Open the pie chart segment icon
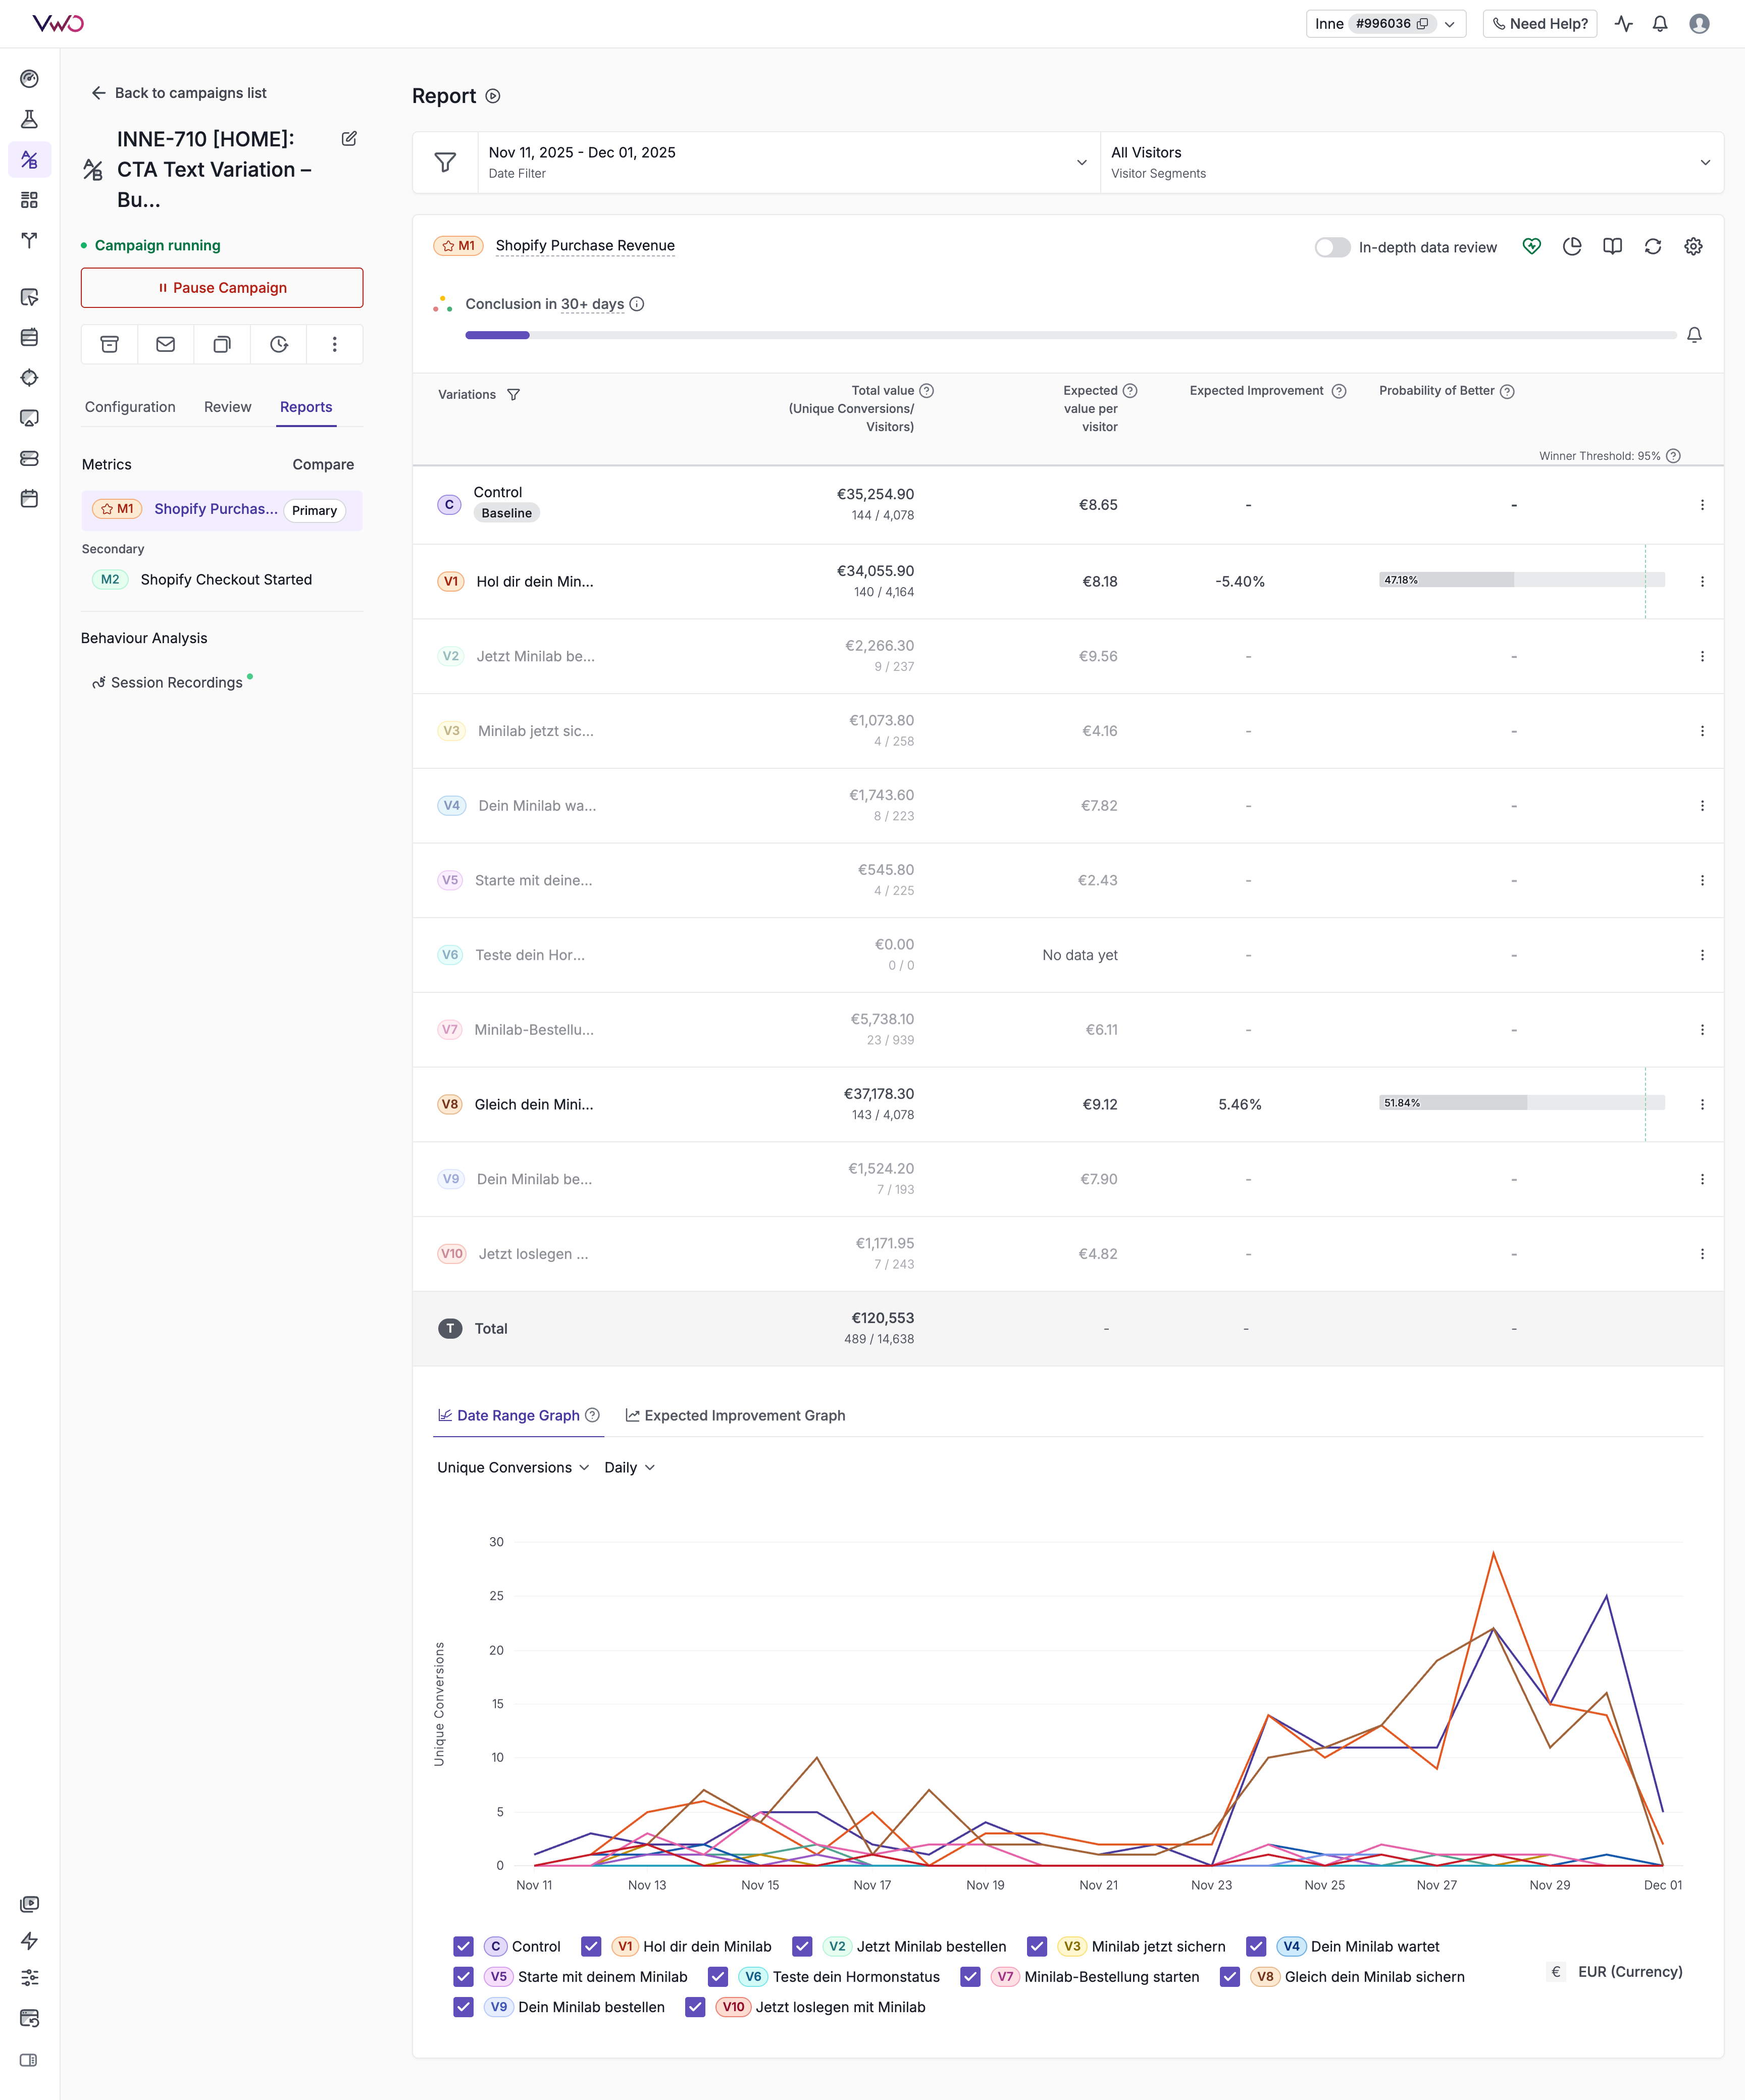Image resolution: width=1745 pixels, height=2100 pixels. click(1572, 246)
